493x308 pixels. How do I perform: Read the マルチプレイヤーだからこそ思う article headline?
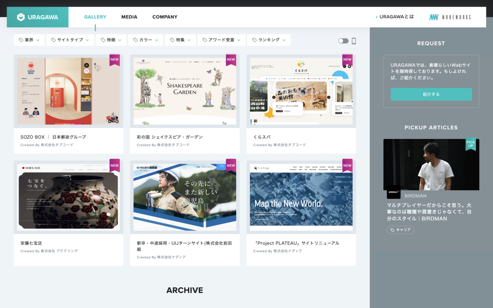pos(429,212)
